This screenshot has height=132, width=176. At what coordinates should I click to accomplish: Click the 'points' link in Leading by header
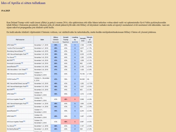coord(75,42)
